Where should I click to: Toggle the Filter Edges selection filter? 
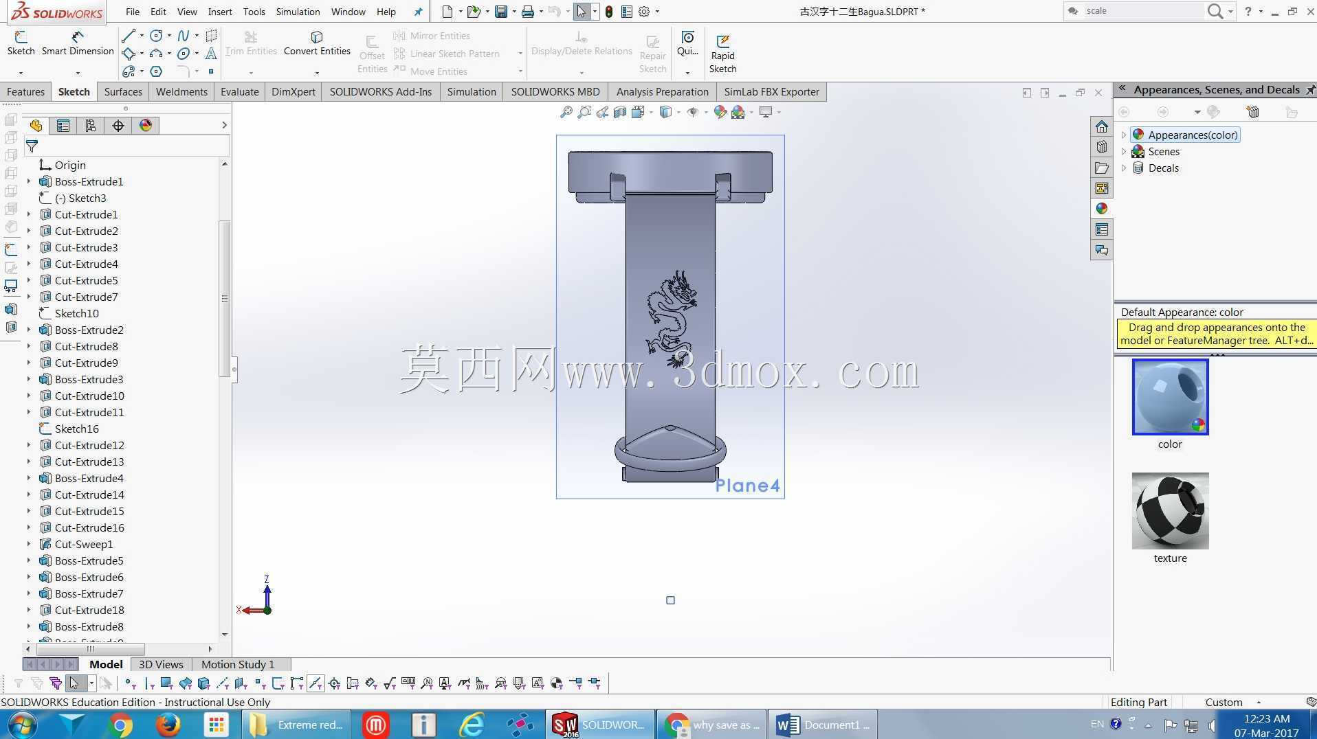[x=148, y=683]
